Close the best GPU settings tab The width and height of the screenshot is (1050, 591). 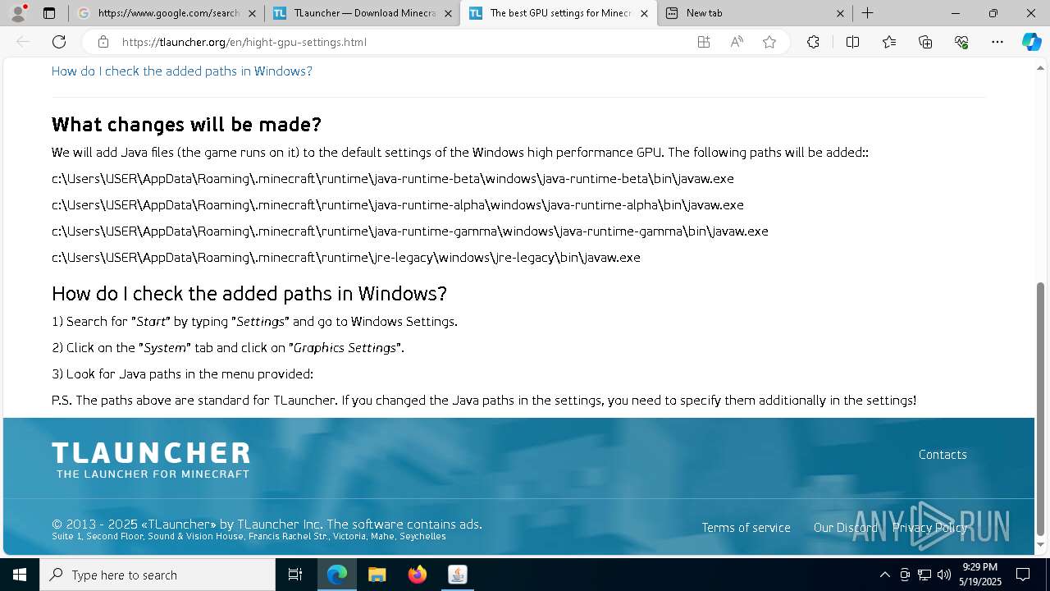tap(644, 13)
